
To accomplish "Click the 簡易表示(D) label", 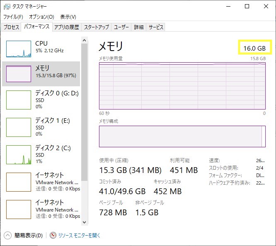I will (x=29, y=236).
